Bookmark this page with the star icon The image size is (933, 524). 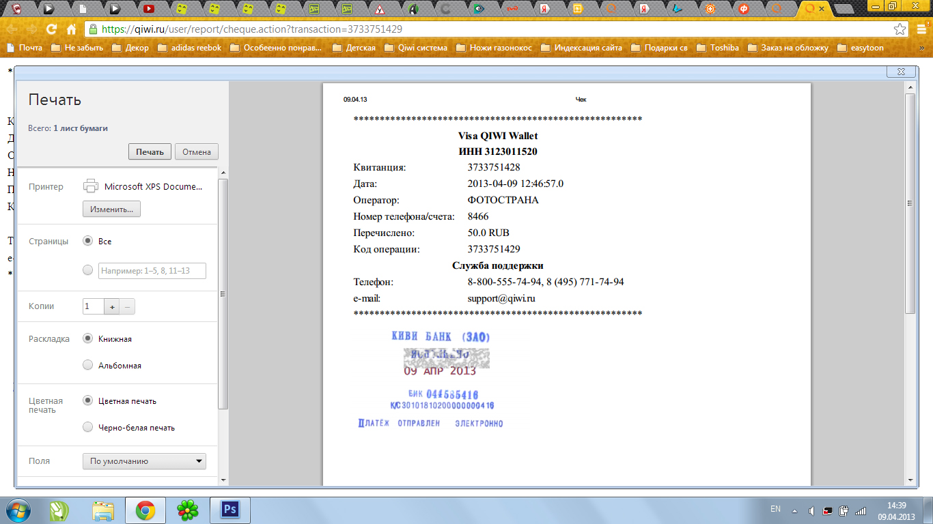coord(900,29)
